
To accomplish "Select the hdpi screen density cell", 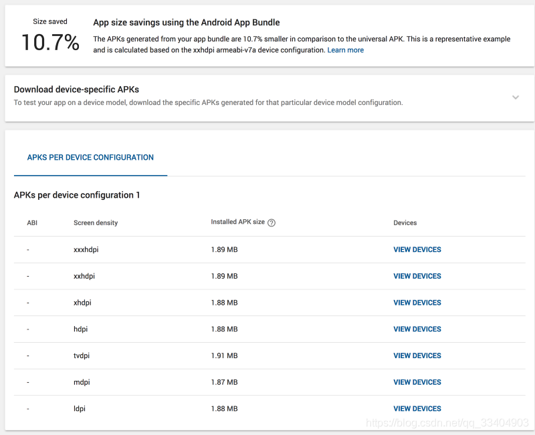I will 80,329.
